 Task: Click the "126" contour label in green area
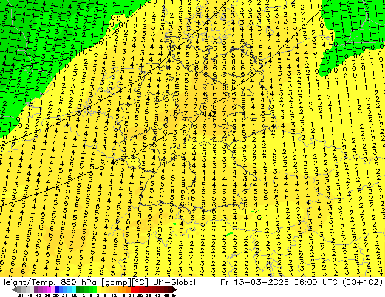coord(81,52)
